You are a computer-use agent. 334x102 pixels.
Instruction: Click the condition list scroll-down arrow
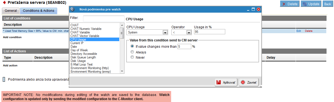(122, 71)
